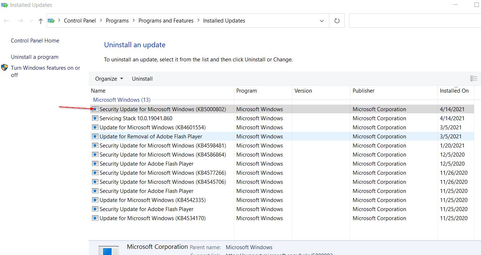Open the Control Panel Home link
This screenshot has width=481, height=255.
[35, 41]
